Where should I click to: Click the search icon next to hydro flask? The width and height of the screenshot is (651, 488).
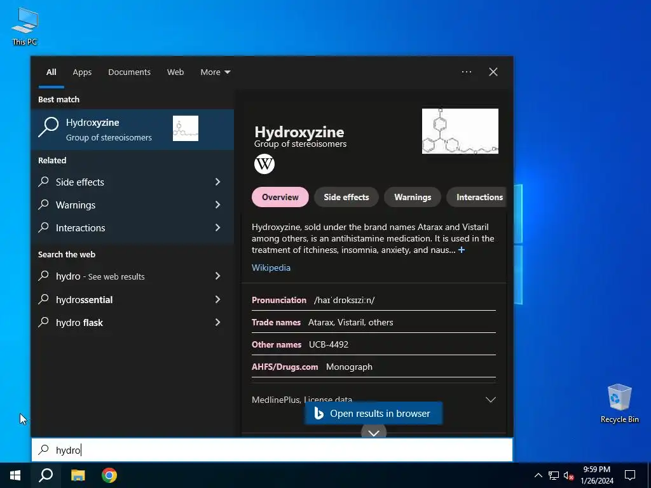click(x=44, y=322)
